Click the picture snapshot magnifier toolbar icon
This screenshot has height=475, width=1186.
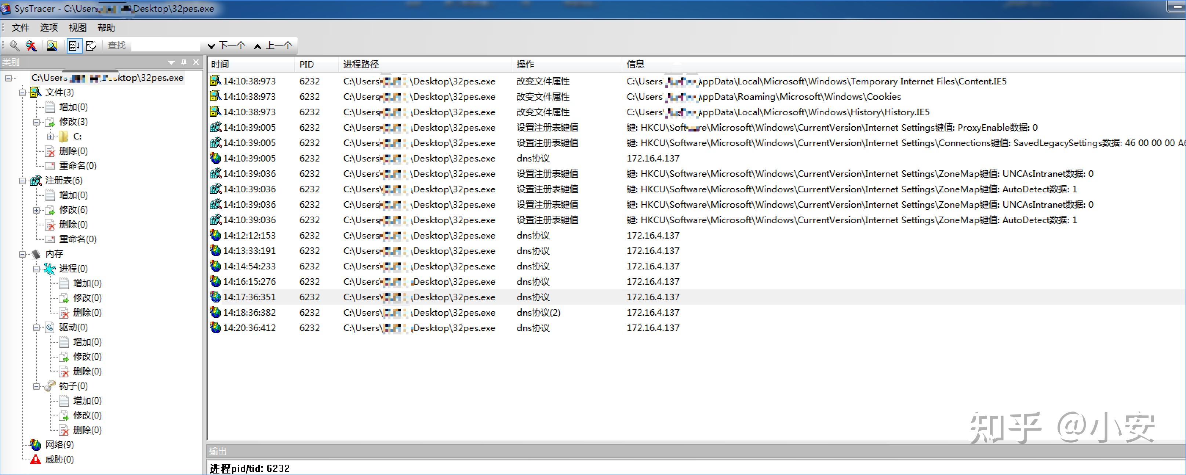[x=52, y=46]
